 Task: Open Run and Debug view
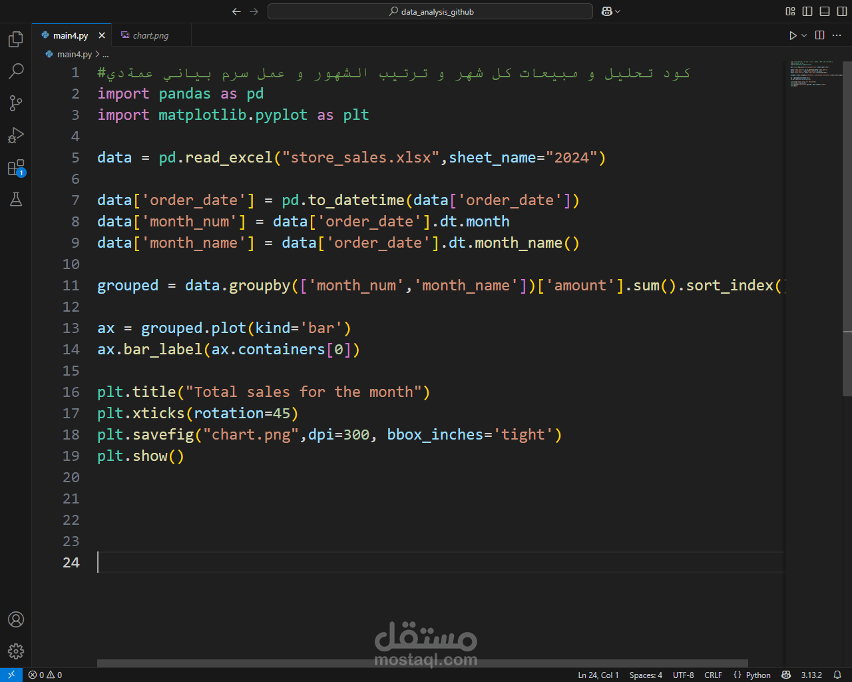tap(16, 135)
